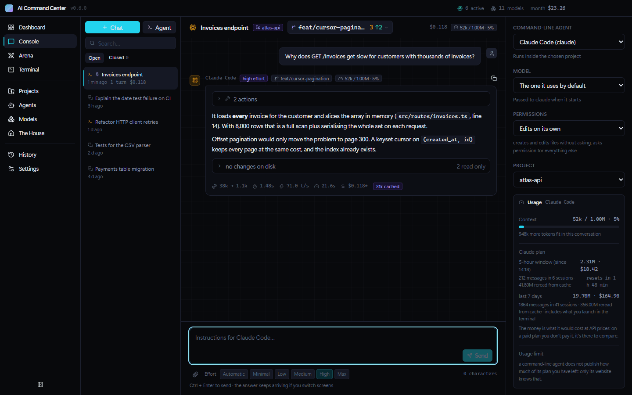Image resolution: width=632 pixels, height=395 pixels.
Task: Set effort to Max
Action: (x=342, y=374)
